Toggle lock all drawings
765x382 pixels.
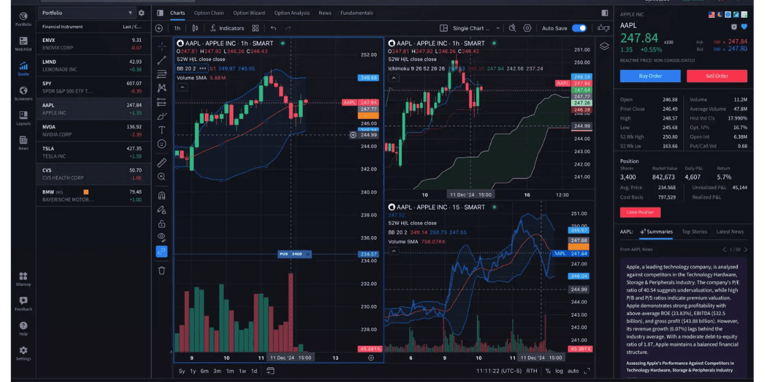(x=162, y=223)
